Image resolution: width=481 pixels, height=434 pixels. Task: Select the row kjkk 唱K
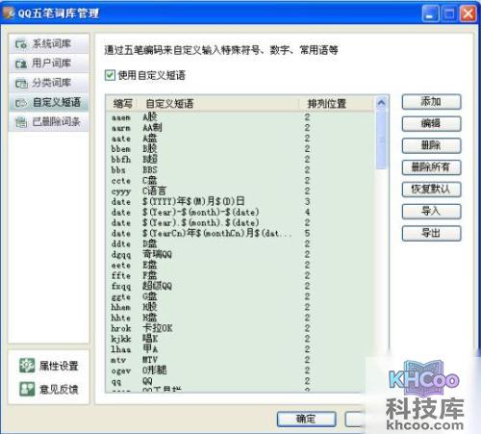[240, 339]
